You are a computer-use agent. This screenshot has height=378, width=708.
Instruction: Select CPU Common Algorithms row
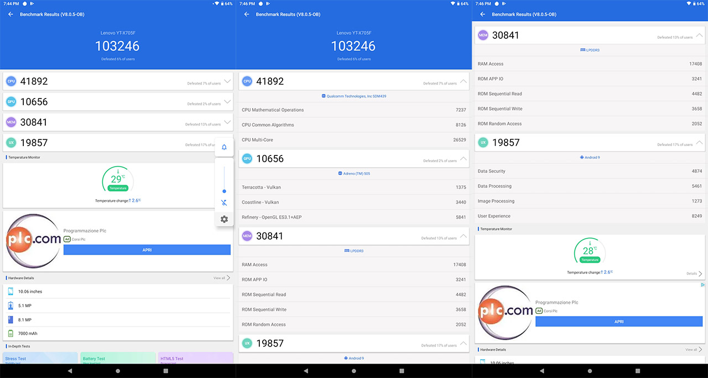pos(354,125)
